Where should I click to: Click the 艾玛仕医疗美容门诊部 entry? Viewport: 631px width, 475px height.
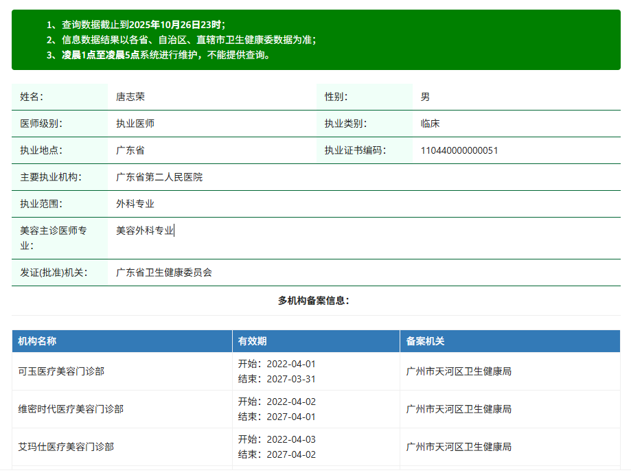(x=65, y=446)
